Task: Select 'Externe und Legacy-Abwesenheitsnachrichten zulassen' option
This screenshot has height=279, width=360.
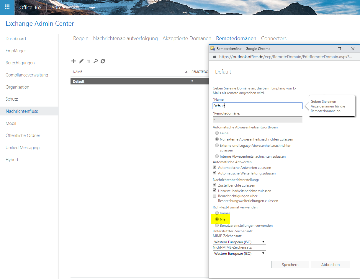Action: coord(217,146)
